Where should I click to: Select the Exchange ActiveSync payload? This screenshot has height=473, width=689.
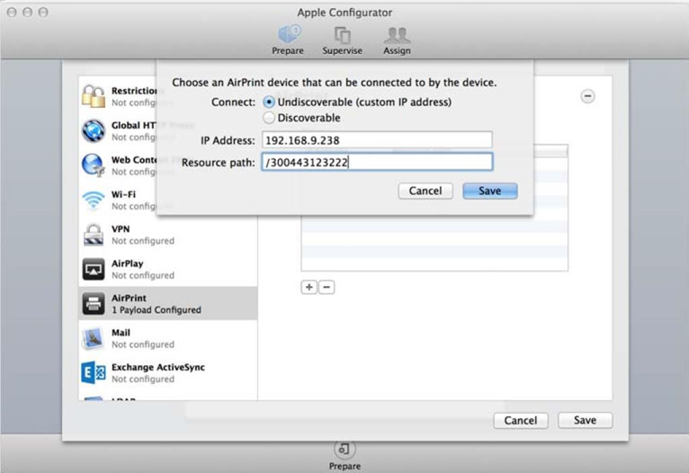94,372
